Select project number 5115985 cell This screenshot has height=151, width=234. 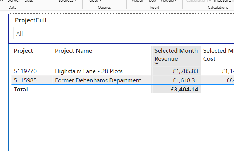click(25, 80)
